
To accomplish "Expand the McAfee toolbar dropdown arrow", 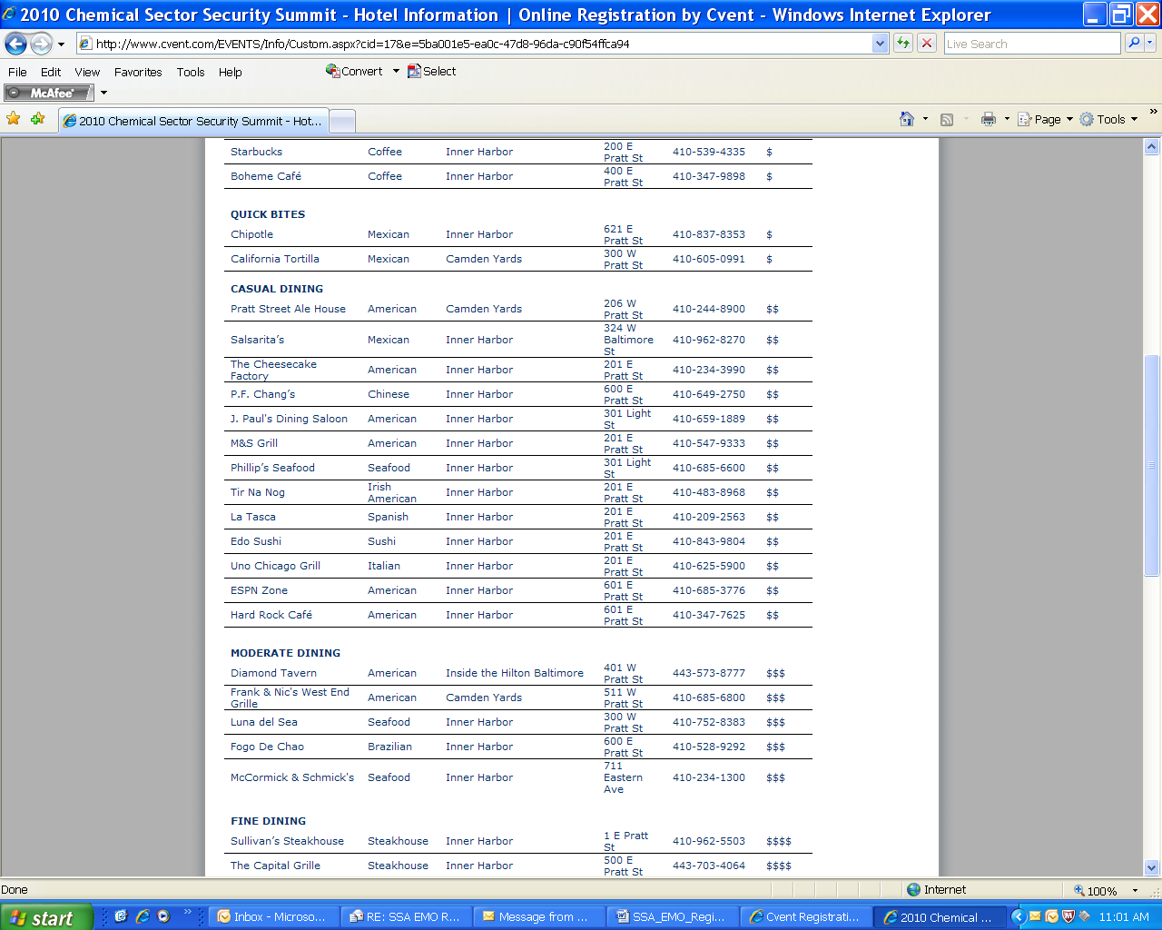I will [x=103, y=93].
